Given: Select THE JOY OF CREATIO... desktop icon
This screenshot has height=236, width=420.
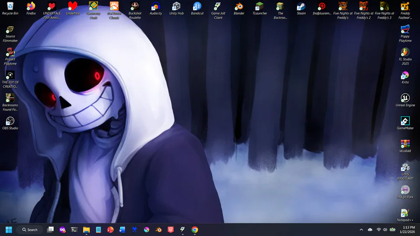Looking at the screenshot, I should [x=10, y=79].
